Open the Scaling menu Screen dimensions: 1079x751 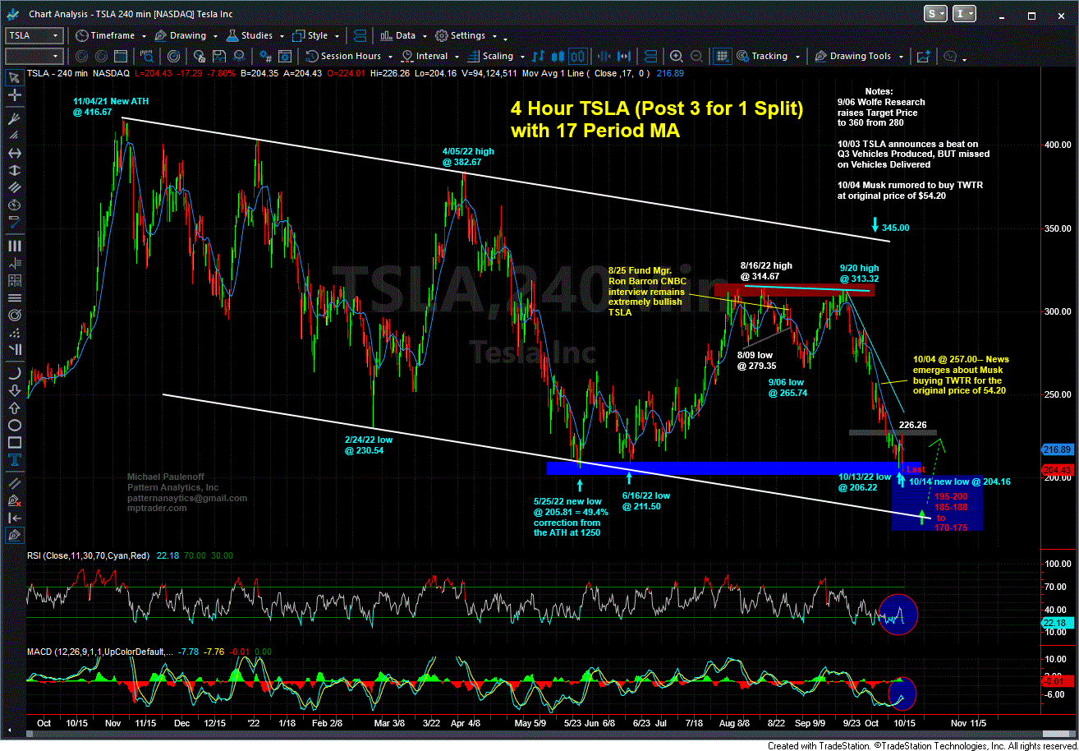pos(495,57)
